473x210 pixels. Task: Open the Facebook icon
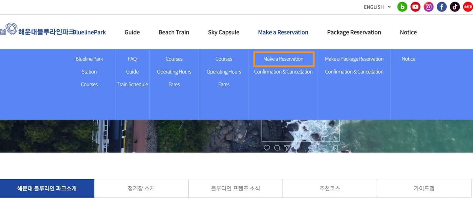point(442,7)
